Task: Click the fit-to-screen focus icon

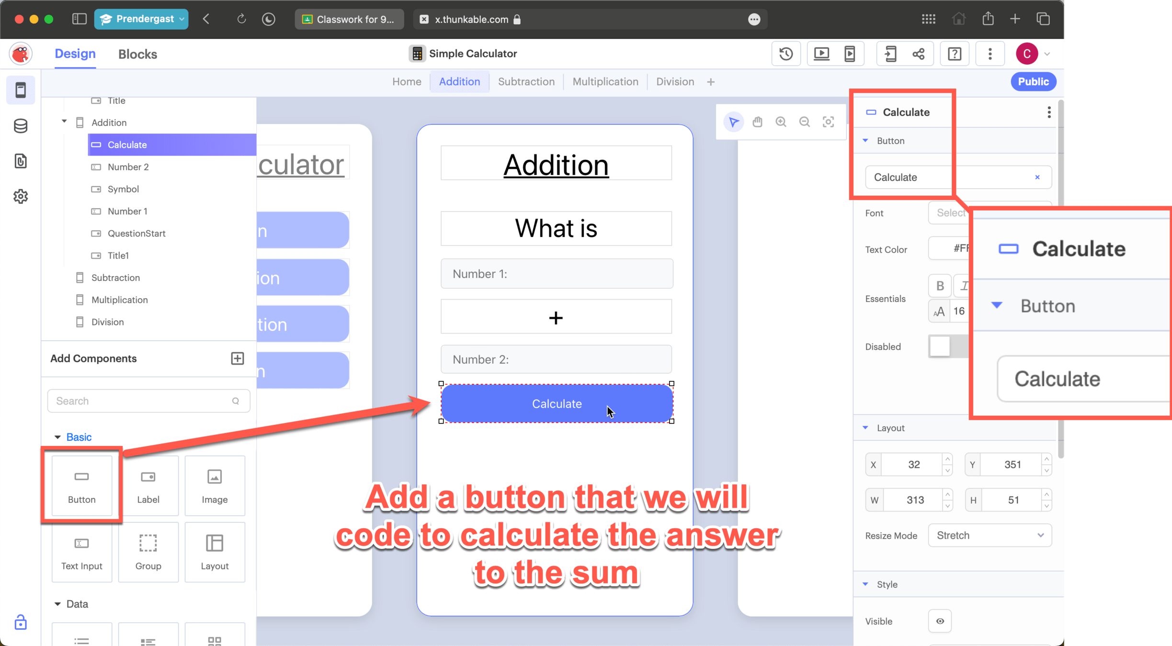Action: [x=828, y=122]
